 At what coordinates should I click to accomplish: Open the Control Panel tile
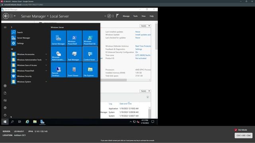[90, 54]
